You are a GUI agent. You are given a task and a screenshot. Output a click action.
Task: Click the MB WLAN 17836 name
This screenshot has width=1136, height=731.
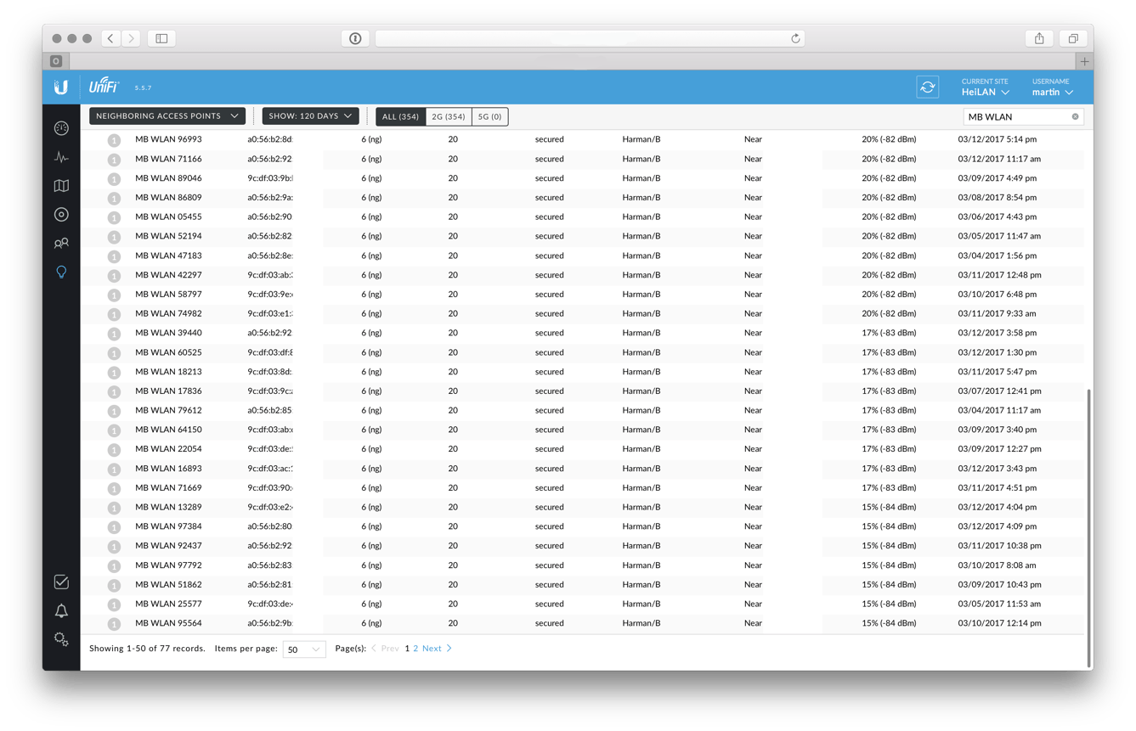pyautogui.click(x=168, y=391)
